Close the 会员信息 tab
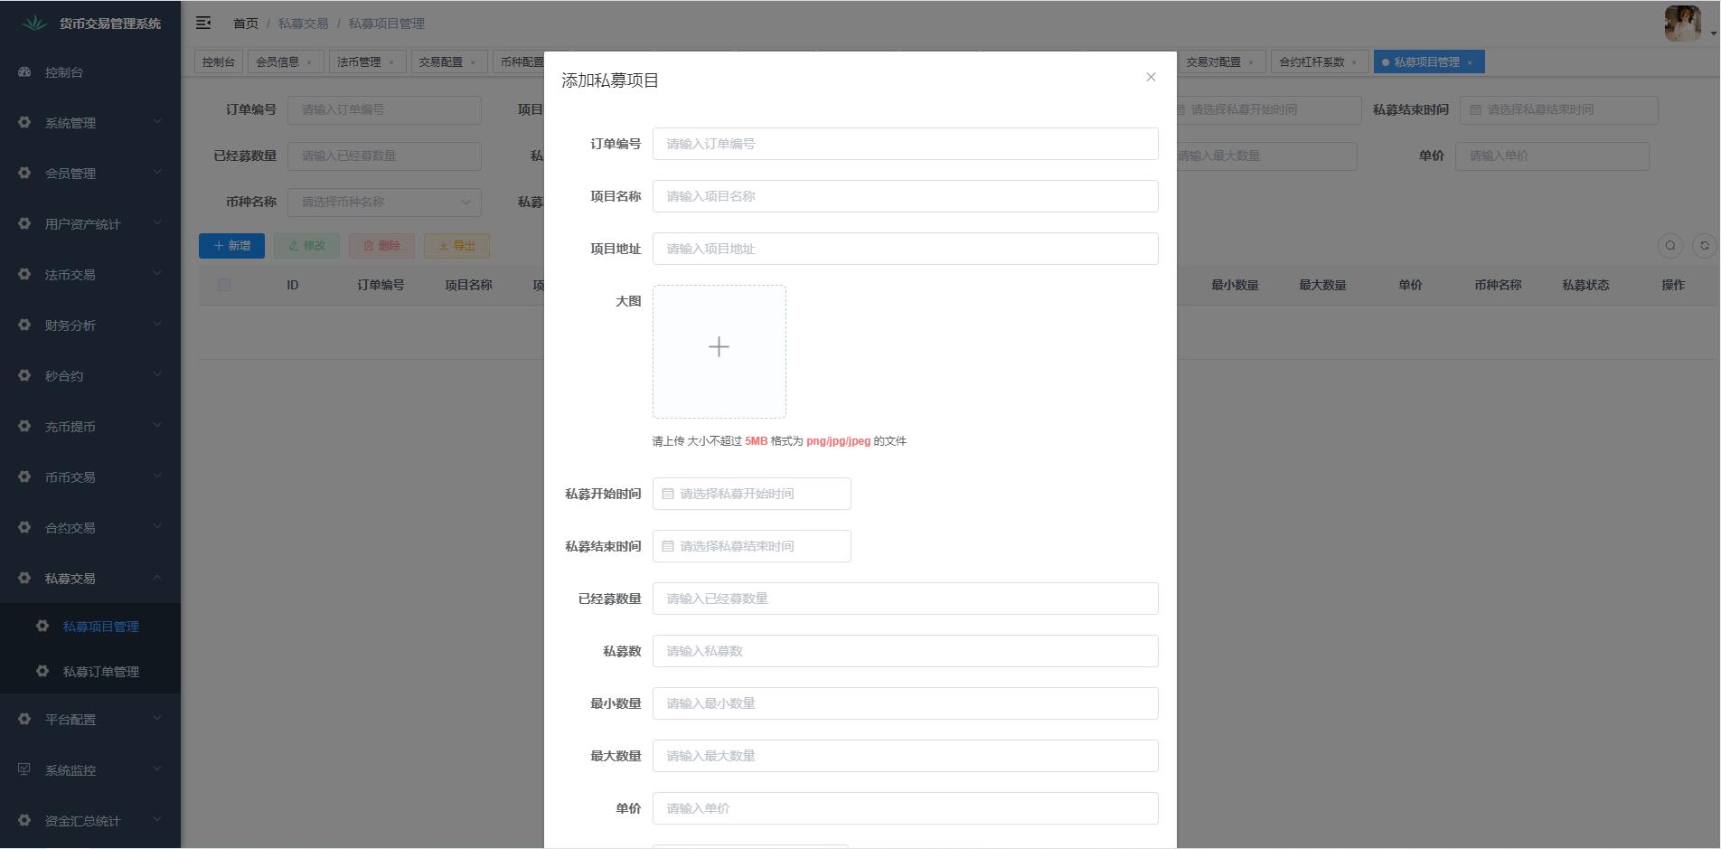Image resolution: width=1721 pixels, height=849 pixels. point(308,61)
